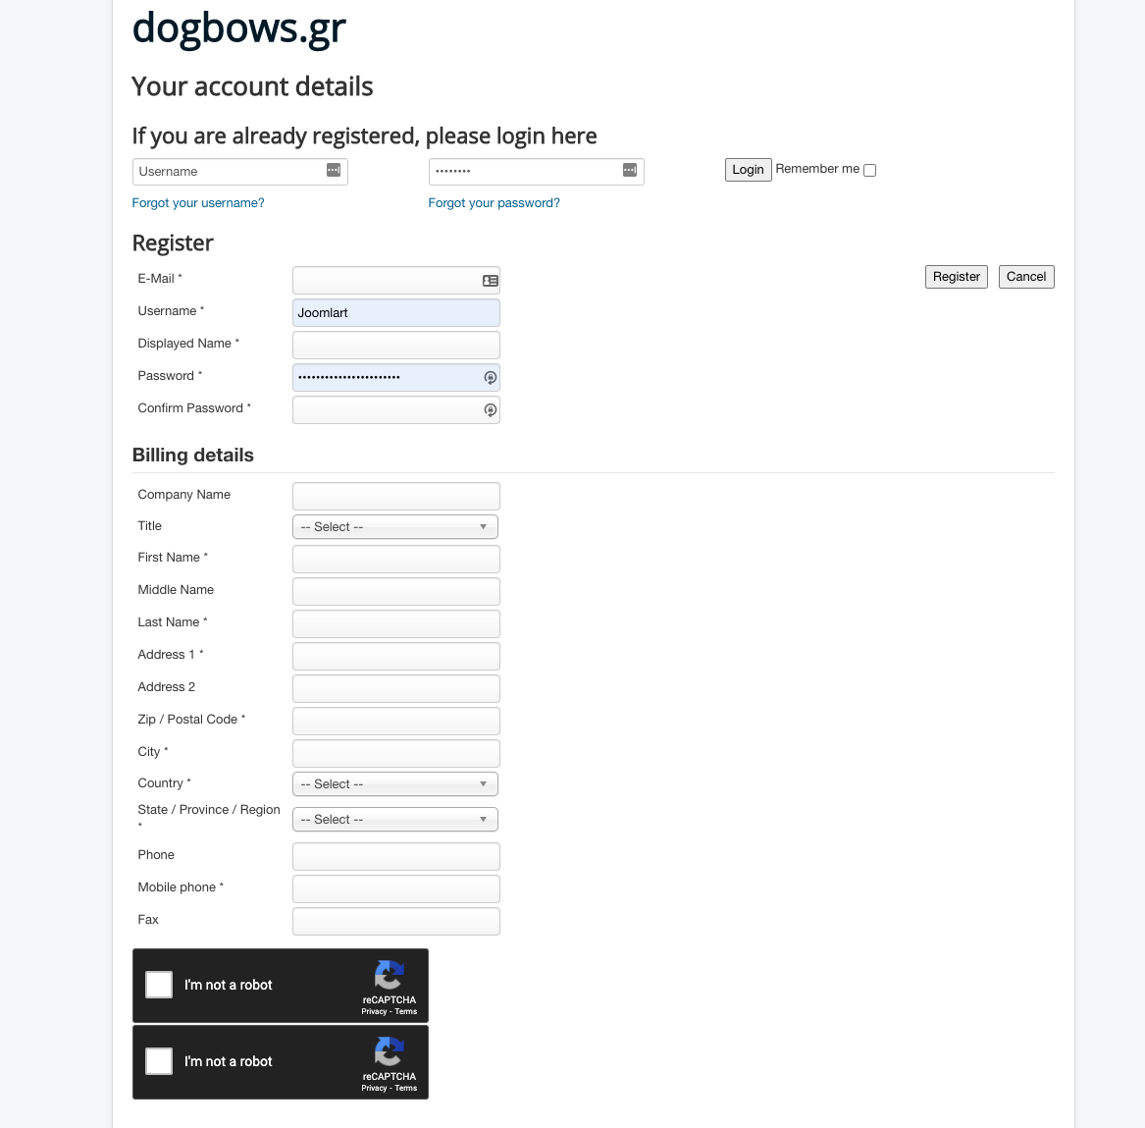Click the Register section heading
The image size is (1145, 1128).
coord(173,243)
